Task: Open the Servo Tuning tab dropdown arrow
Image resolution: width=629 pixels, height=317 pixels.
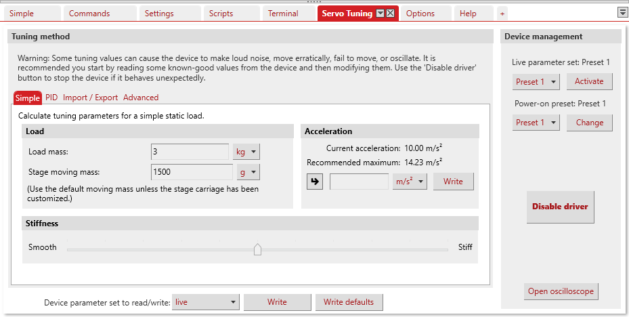Action: pos(381,14)
